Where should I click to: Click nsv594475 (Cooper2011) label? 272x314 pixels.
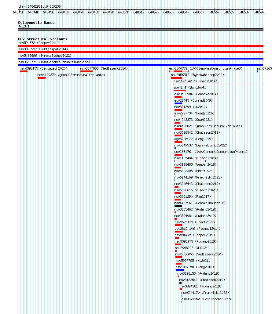click(x=195, y=235)
